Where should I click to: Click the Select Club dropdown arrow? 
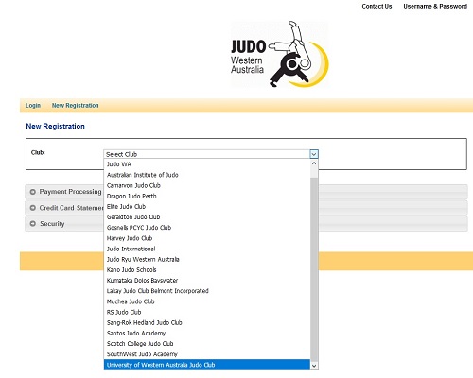pos(314,154)
